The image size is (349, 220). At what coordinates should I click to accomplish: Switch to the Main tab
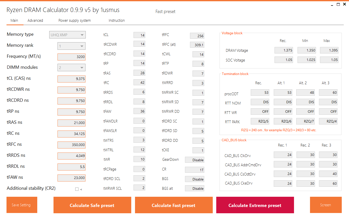[x=14, y=20]
